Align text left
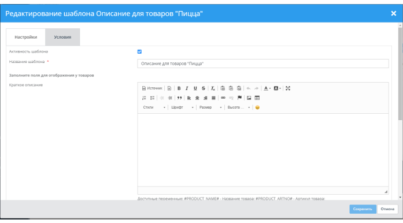 pos(189,98)
